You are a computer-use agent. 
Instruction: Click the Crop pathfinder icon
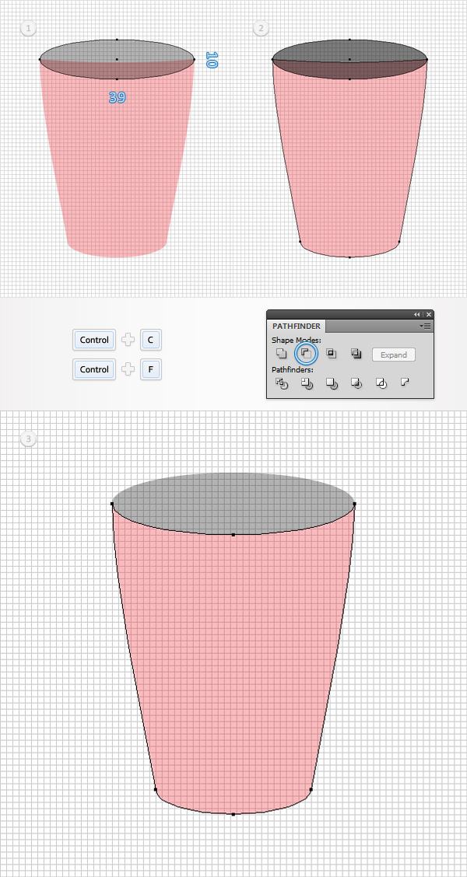coord(356,383)
